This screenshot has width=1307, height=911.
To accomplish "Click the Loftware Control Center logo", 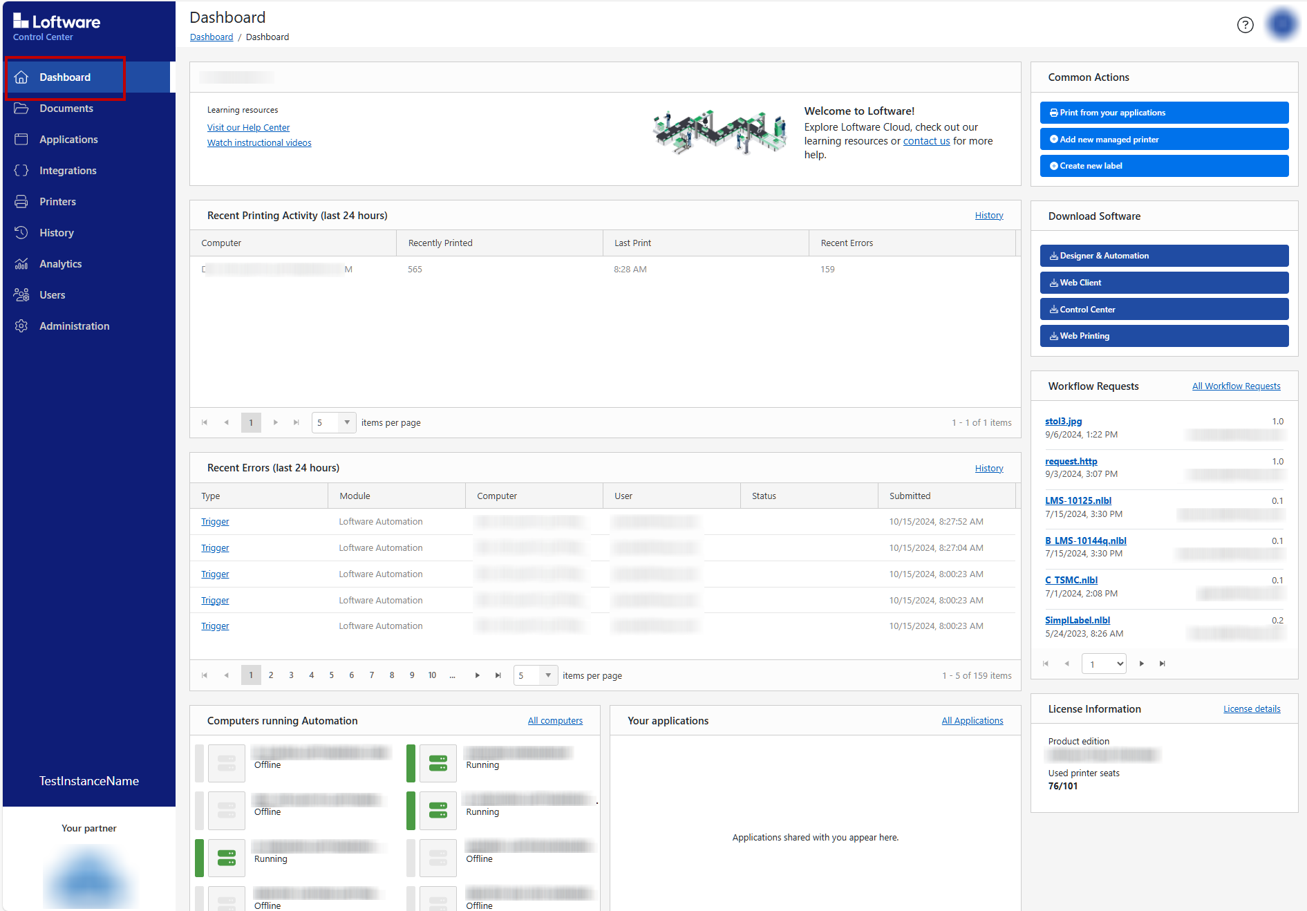I will [x=57, y=27].
